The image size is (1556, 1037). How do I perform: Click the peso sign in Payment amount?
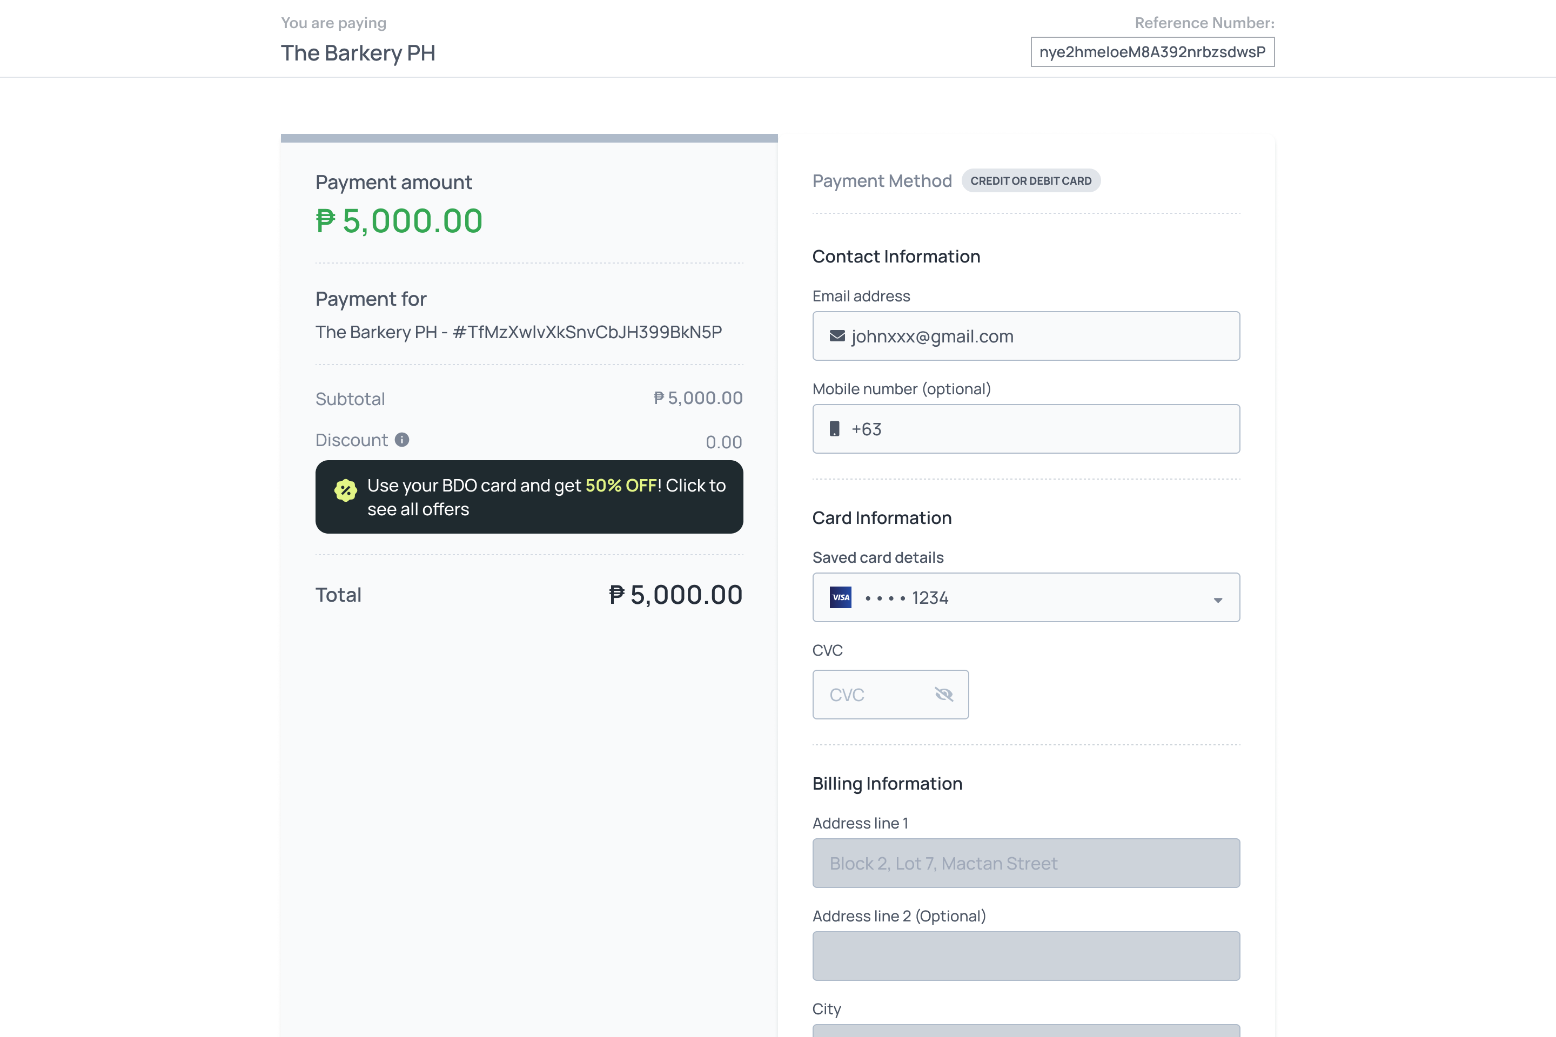pos(325,221)
